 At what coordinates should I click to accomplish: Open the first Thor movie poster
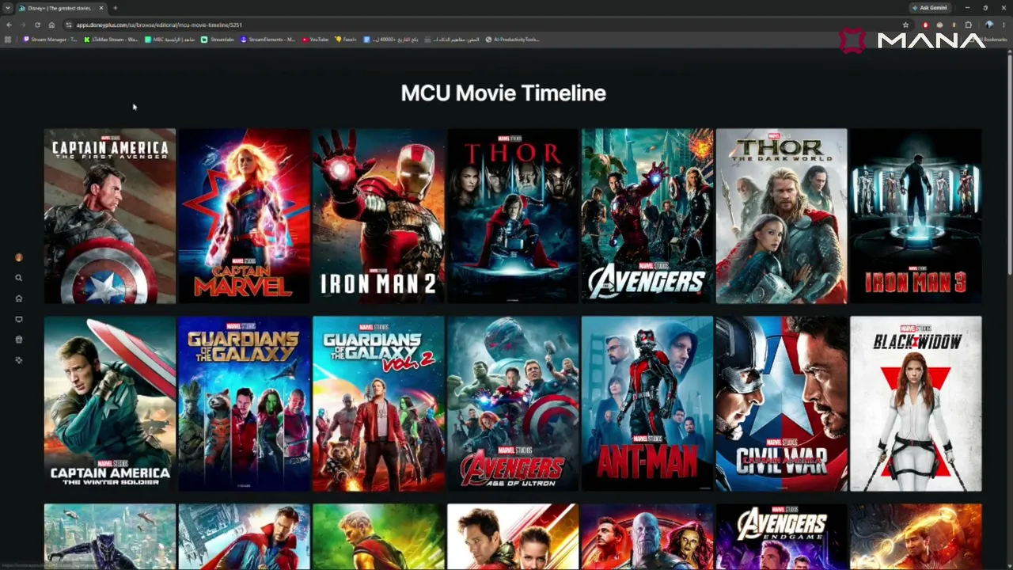tap(513, 216)
